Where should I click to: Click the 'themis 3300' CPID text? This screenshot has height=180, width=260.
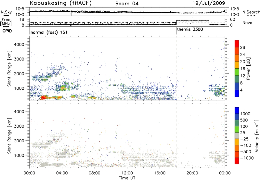coord(190,30)
